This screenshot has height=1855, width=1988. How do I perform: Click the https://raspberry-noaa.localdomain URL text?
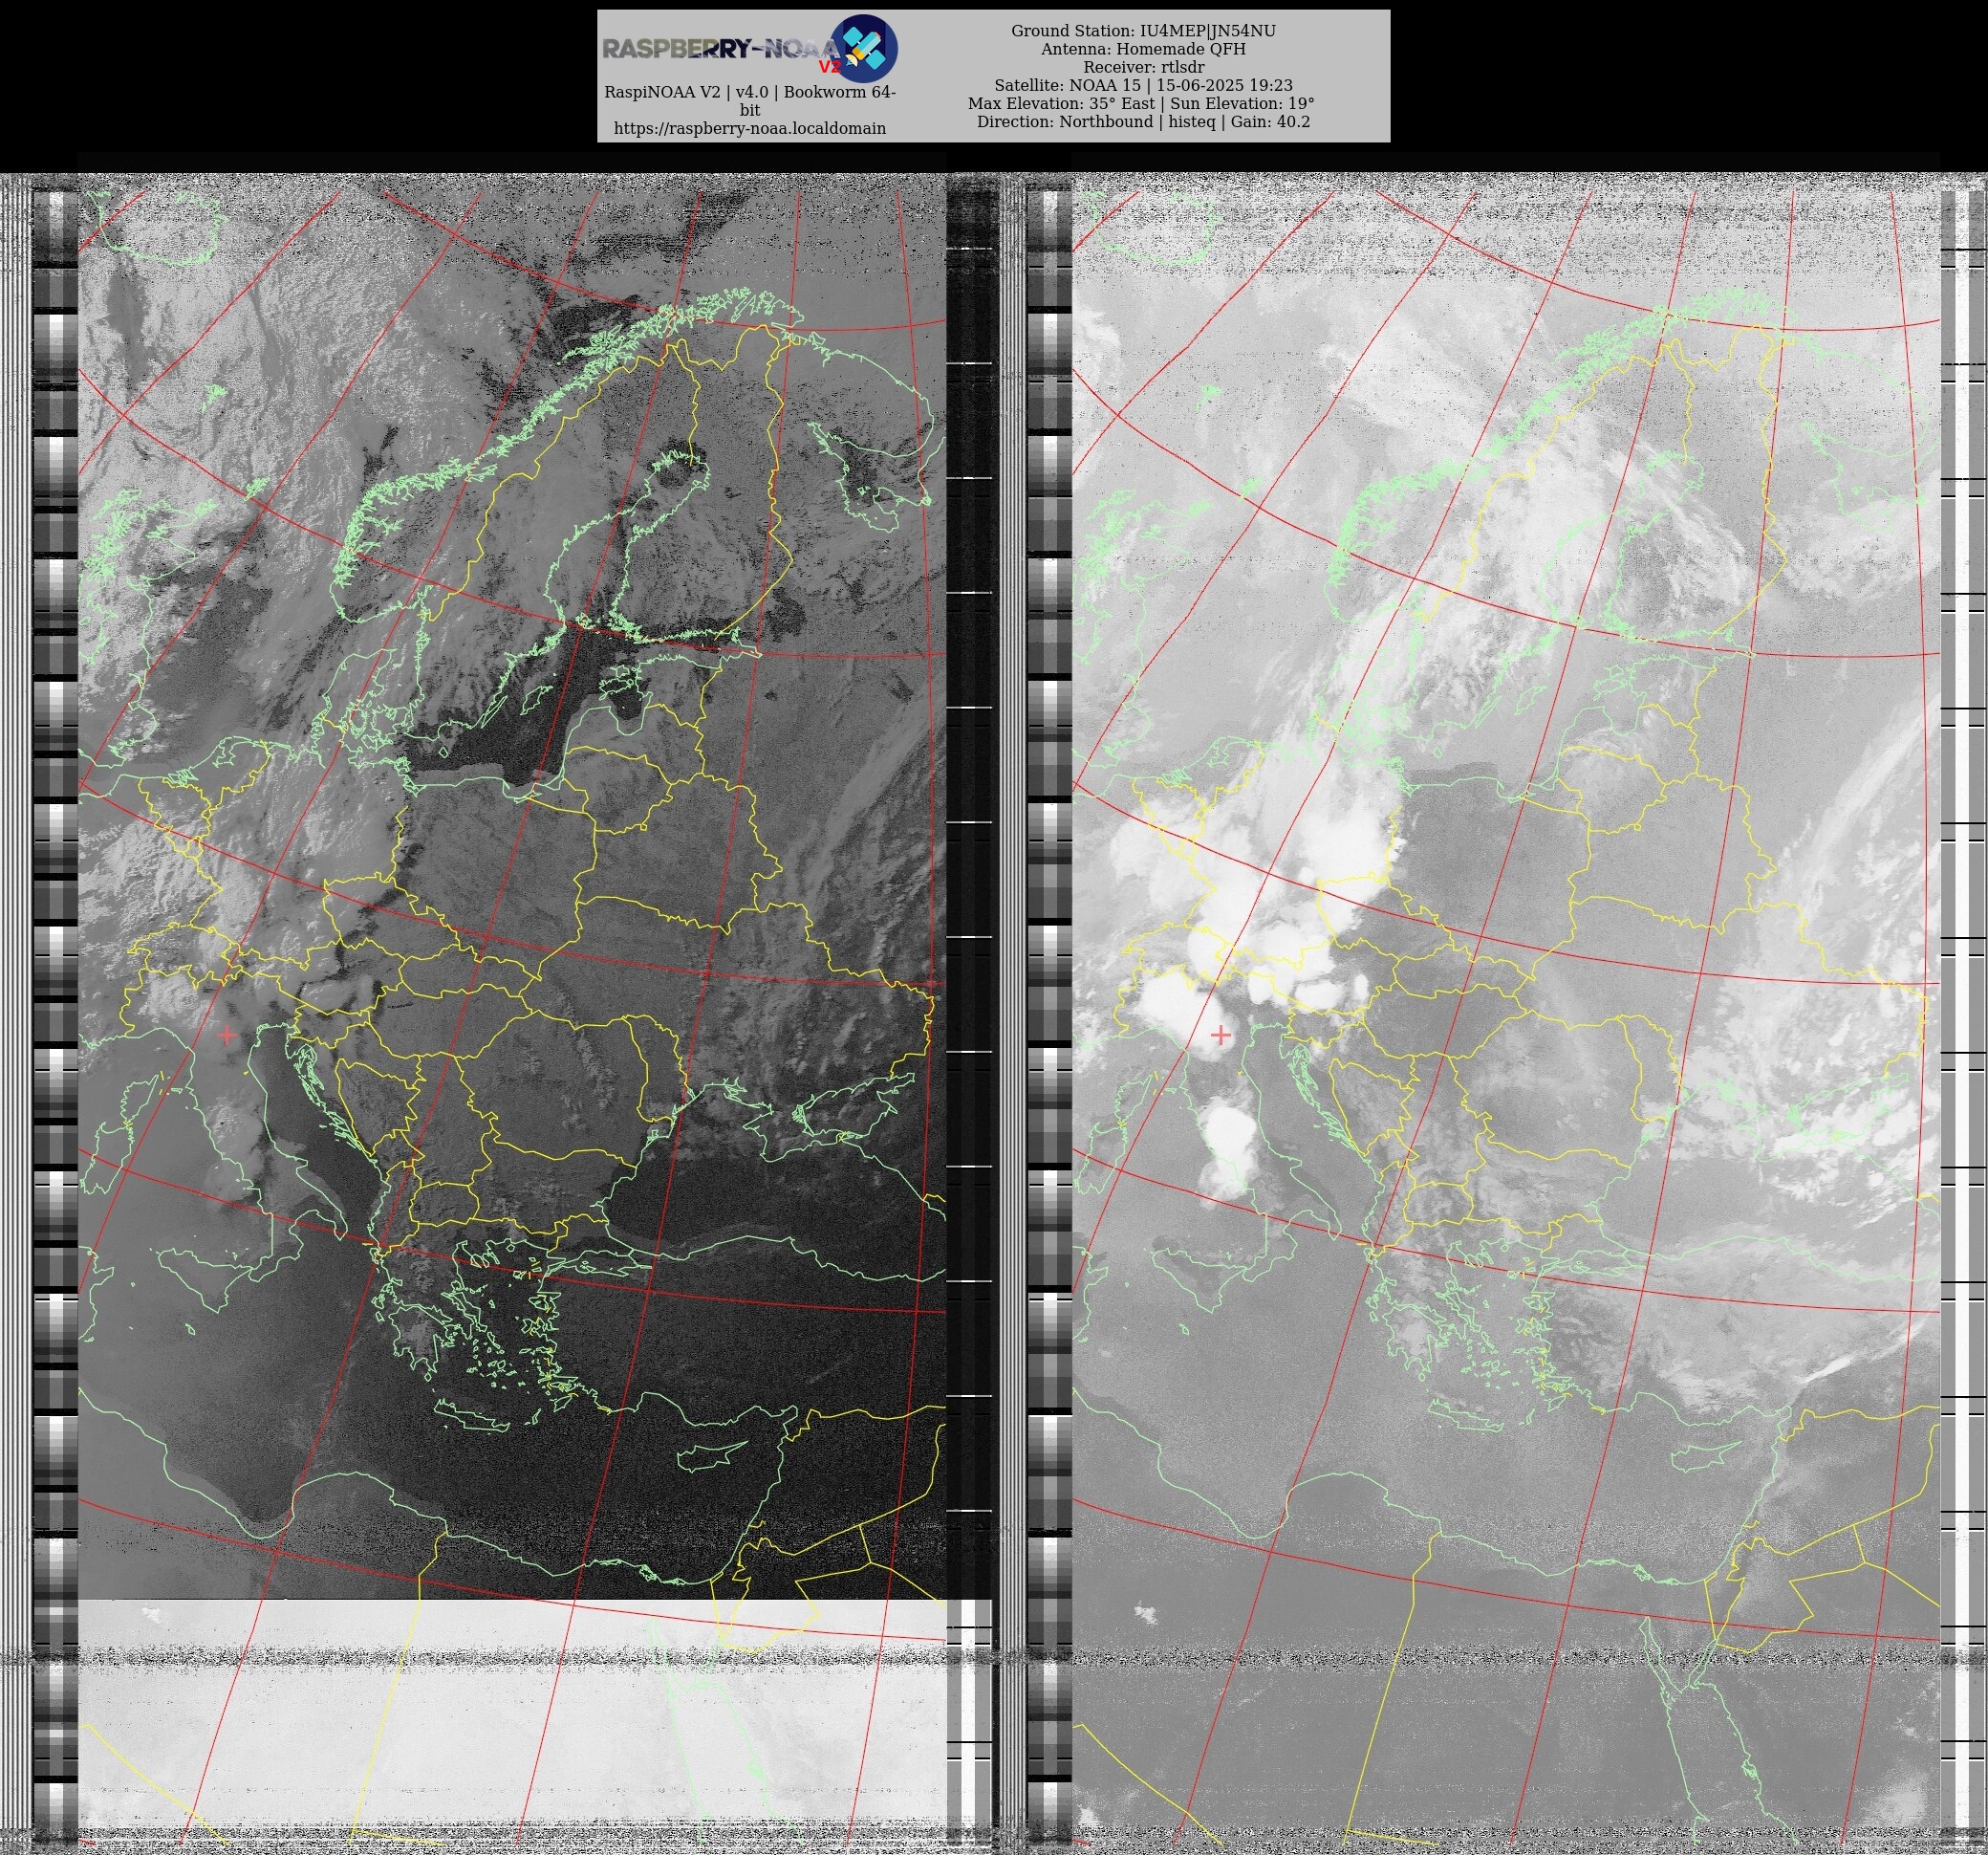pos(750,128)
